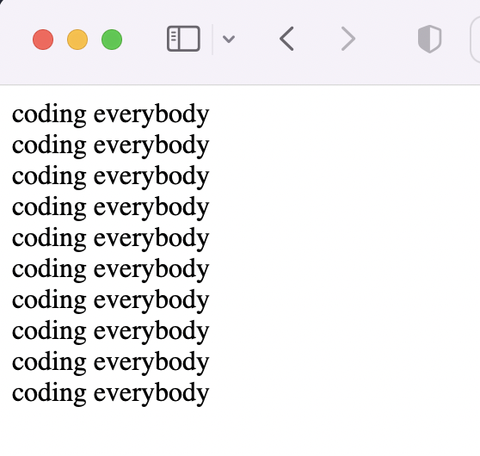Click the sixth "coding everybody" line

[110, 269]
